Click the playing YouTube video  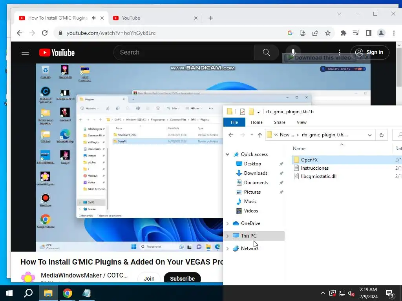coord(129,158)
